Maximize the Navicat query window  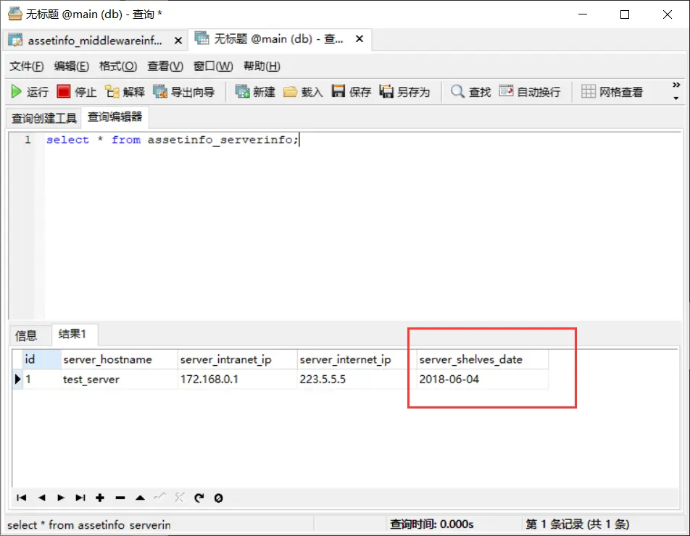pyautogui.click(x=625, y=14)
